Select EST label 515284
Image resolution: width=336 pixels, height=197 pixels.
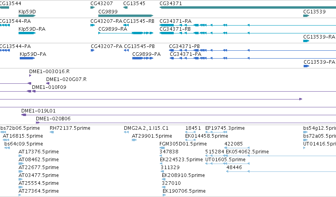215,152
